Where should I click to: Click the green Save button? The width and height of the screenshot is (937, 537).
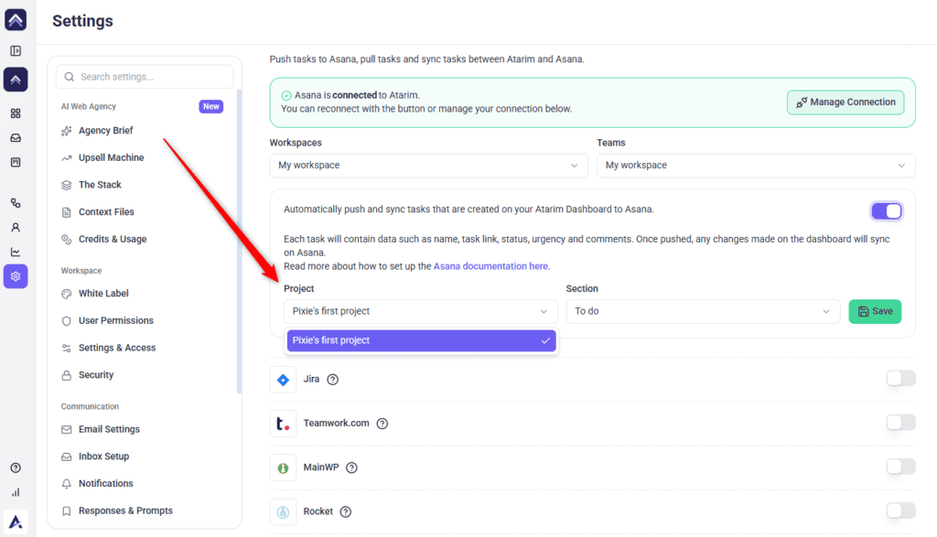click(x=875, y=311)
